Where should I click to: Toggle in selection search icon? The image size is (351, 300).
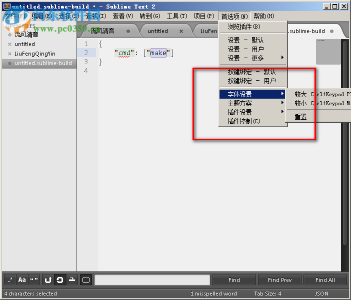point(71,280)
